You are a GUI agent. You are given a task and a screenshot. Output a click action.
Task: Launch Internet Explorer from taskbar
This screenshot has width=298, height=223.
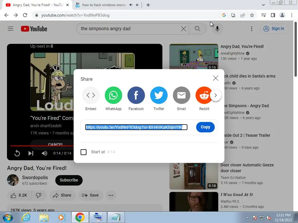tap(26, 217)
